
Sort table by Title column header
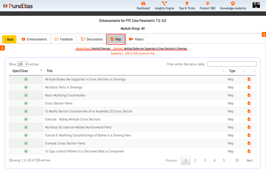coord(49,71)
